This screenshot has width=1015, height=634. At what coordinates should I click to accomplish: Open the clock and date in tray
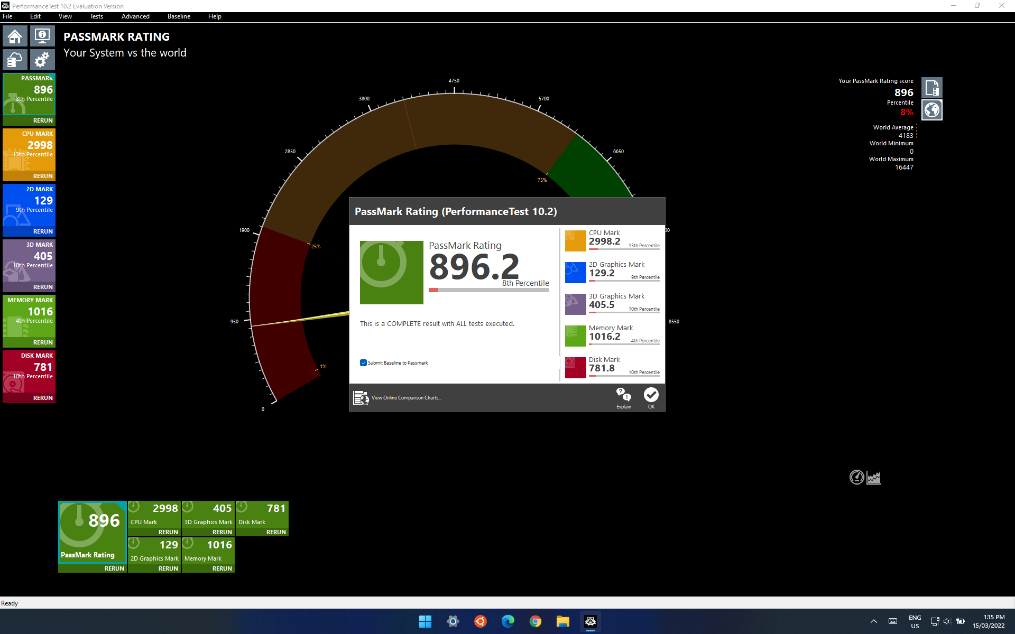coord(989,621)
